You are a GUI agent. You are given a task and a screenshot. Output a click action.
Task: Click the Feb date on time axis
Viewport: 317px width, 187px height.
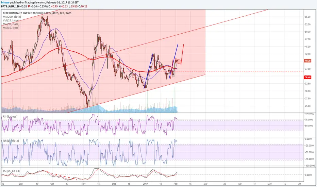176,184
